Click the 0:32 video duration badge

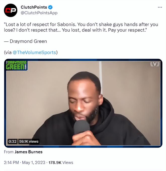click(x=13, y=141)
